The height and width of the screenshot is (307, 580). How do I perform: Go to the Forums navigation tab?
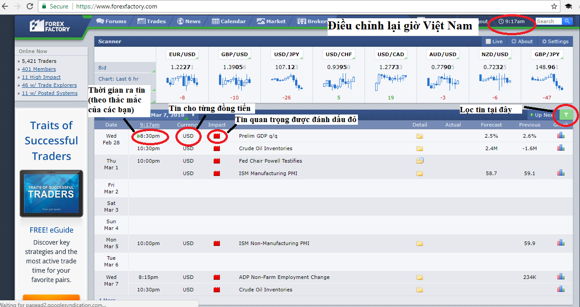coord(111,21)
